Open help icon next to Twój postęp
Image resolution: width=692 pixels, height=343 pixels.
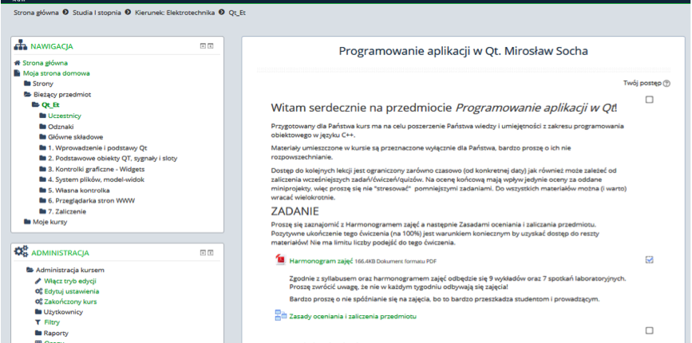(x=666, y=83)
